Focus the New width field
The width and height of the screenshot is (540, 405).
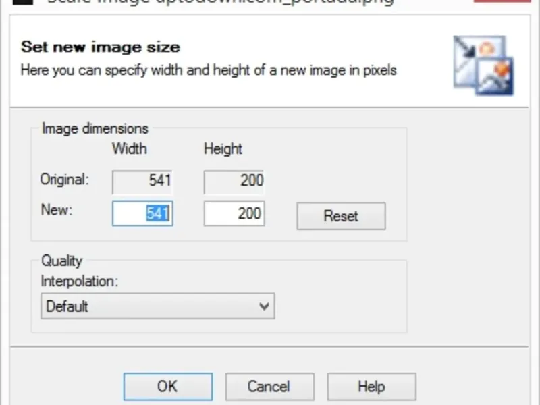pyautogui.click(x=142, y=213)
